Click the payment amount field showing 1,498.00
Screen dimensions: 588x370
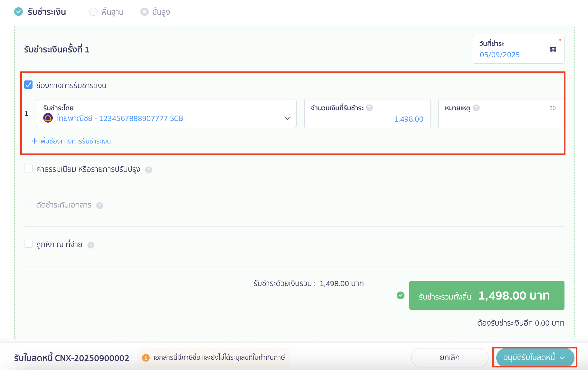click(x=367, y=119)
